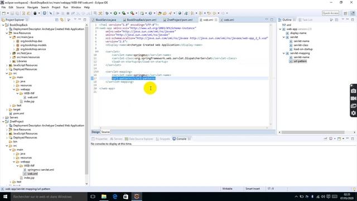Collapse the ZnetProject project node
Screen dimensions: 357x201
[3, 122]
